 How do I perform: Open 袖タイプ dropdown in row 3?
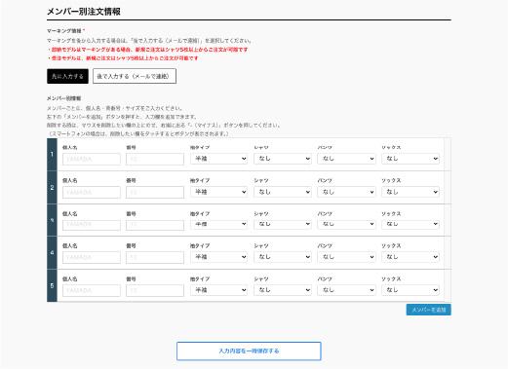(218, 224)
